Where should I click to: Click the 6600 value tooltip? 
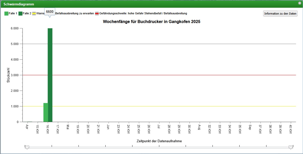tap(50, 12)
